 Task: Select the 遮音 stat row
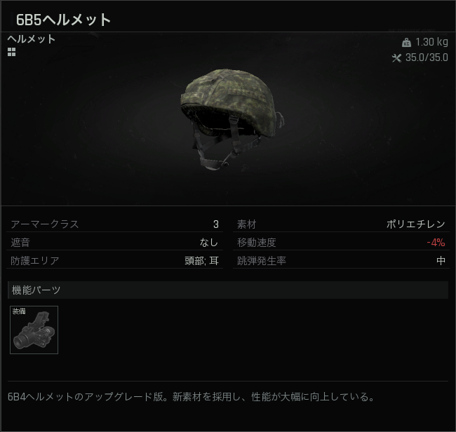click(x=114, y=243)
